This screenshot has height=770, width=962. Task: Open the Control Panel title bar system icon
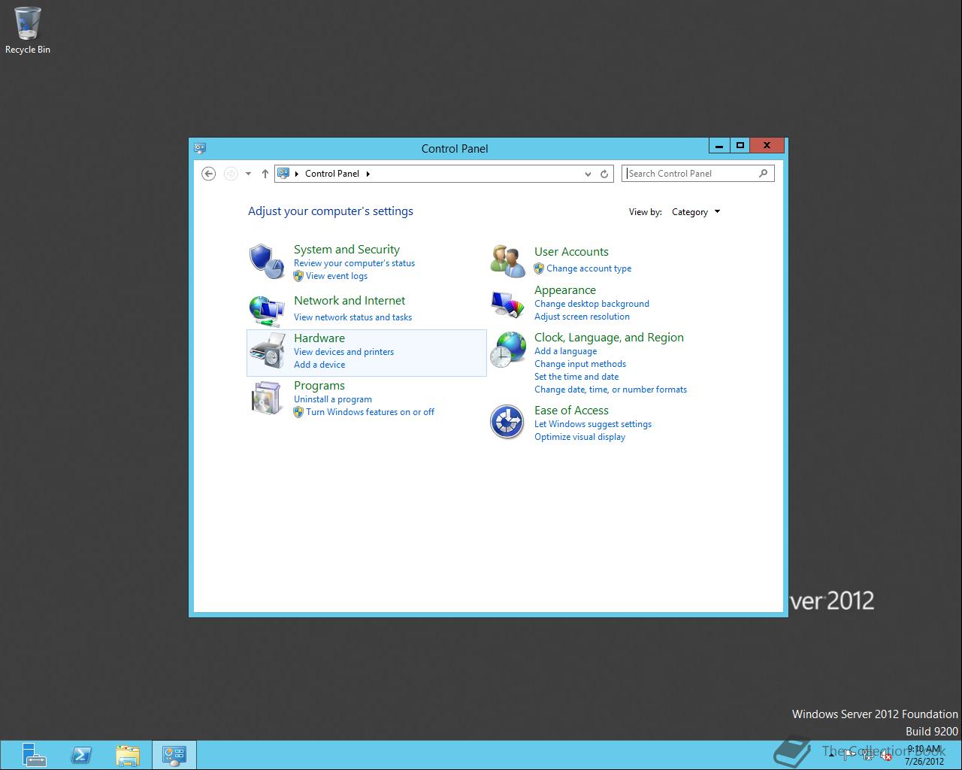pos(200,148)
